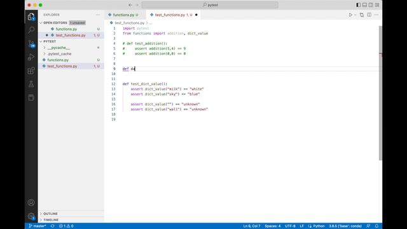Screen dimensions: 407x229
Task: Open the Search view in activity bar
Action: pyautogui.click(x=31, y=30)
